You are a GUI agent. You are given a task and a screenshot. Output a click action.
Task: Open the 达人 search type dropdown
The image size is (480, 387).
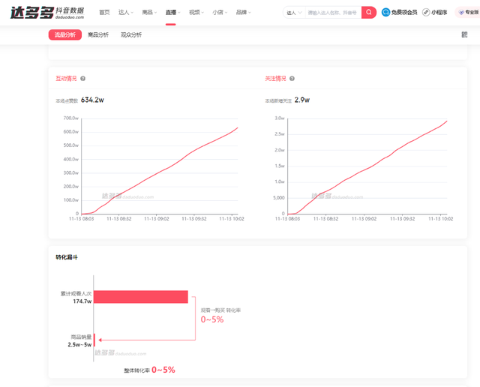click(294, 13)
